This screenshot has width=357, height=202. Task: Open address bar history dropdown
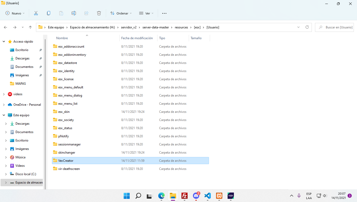click(298, 27)
